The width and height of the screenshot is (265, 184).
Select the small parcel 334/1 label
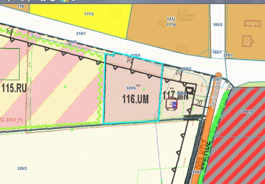[x=217, y=80]
